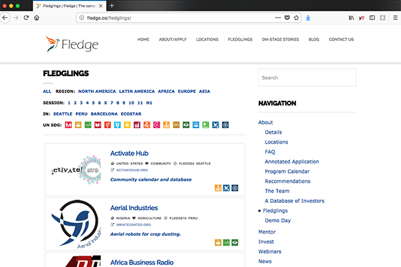Filter by pink Reduced Inequalities SDG icon
Image resolution: width=401 pixels, height=267 pixels.
[x=156, y=125]
